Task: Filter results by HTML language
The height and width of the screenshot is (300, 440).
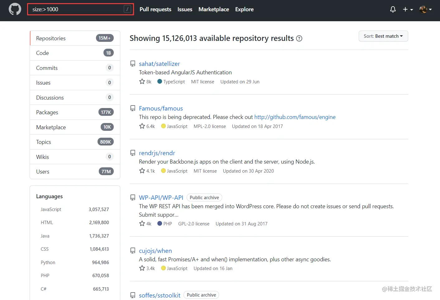Action: point(75,223)
